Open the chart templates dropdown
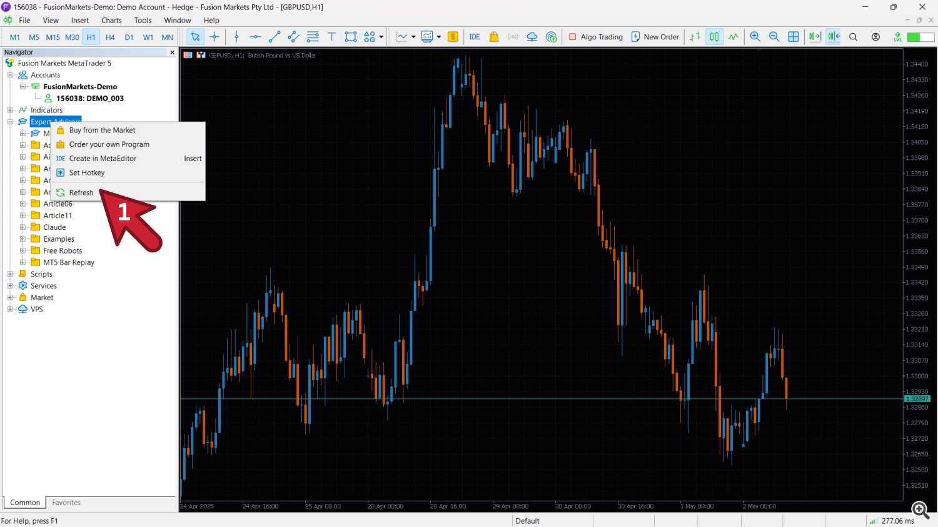The height and width of the screenshot is (527, 938). (x=439, y=37)
